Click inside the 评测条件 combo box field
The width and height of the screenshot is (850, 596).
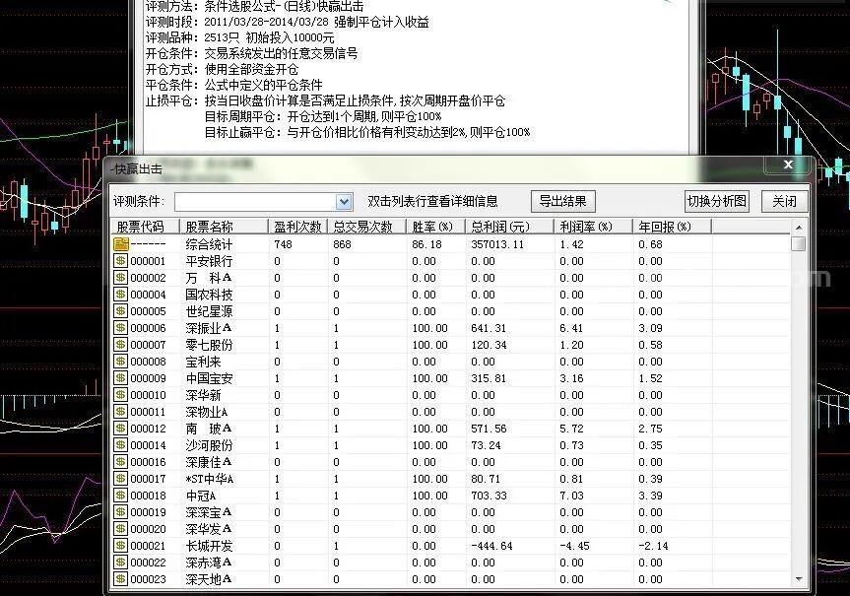point(254,202)
